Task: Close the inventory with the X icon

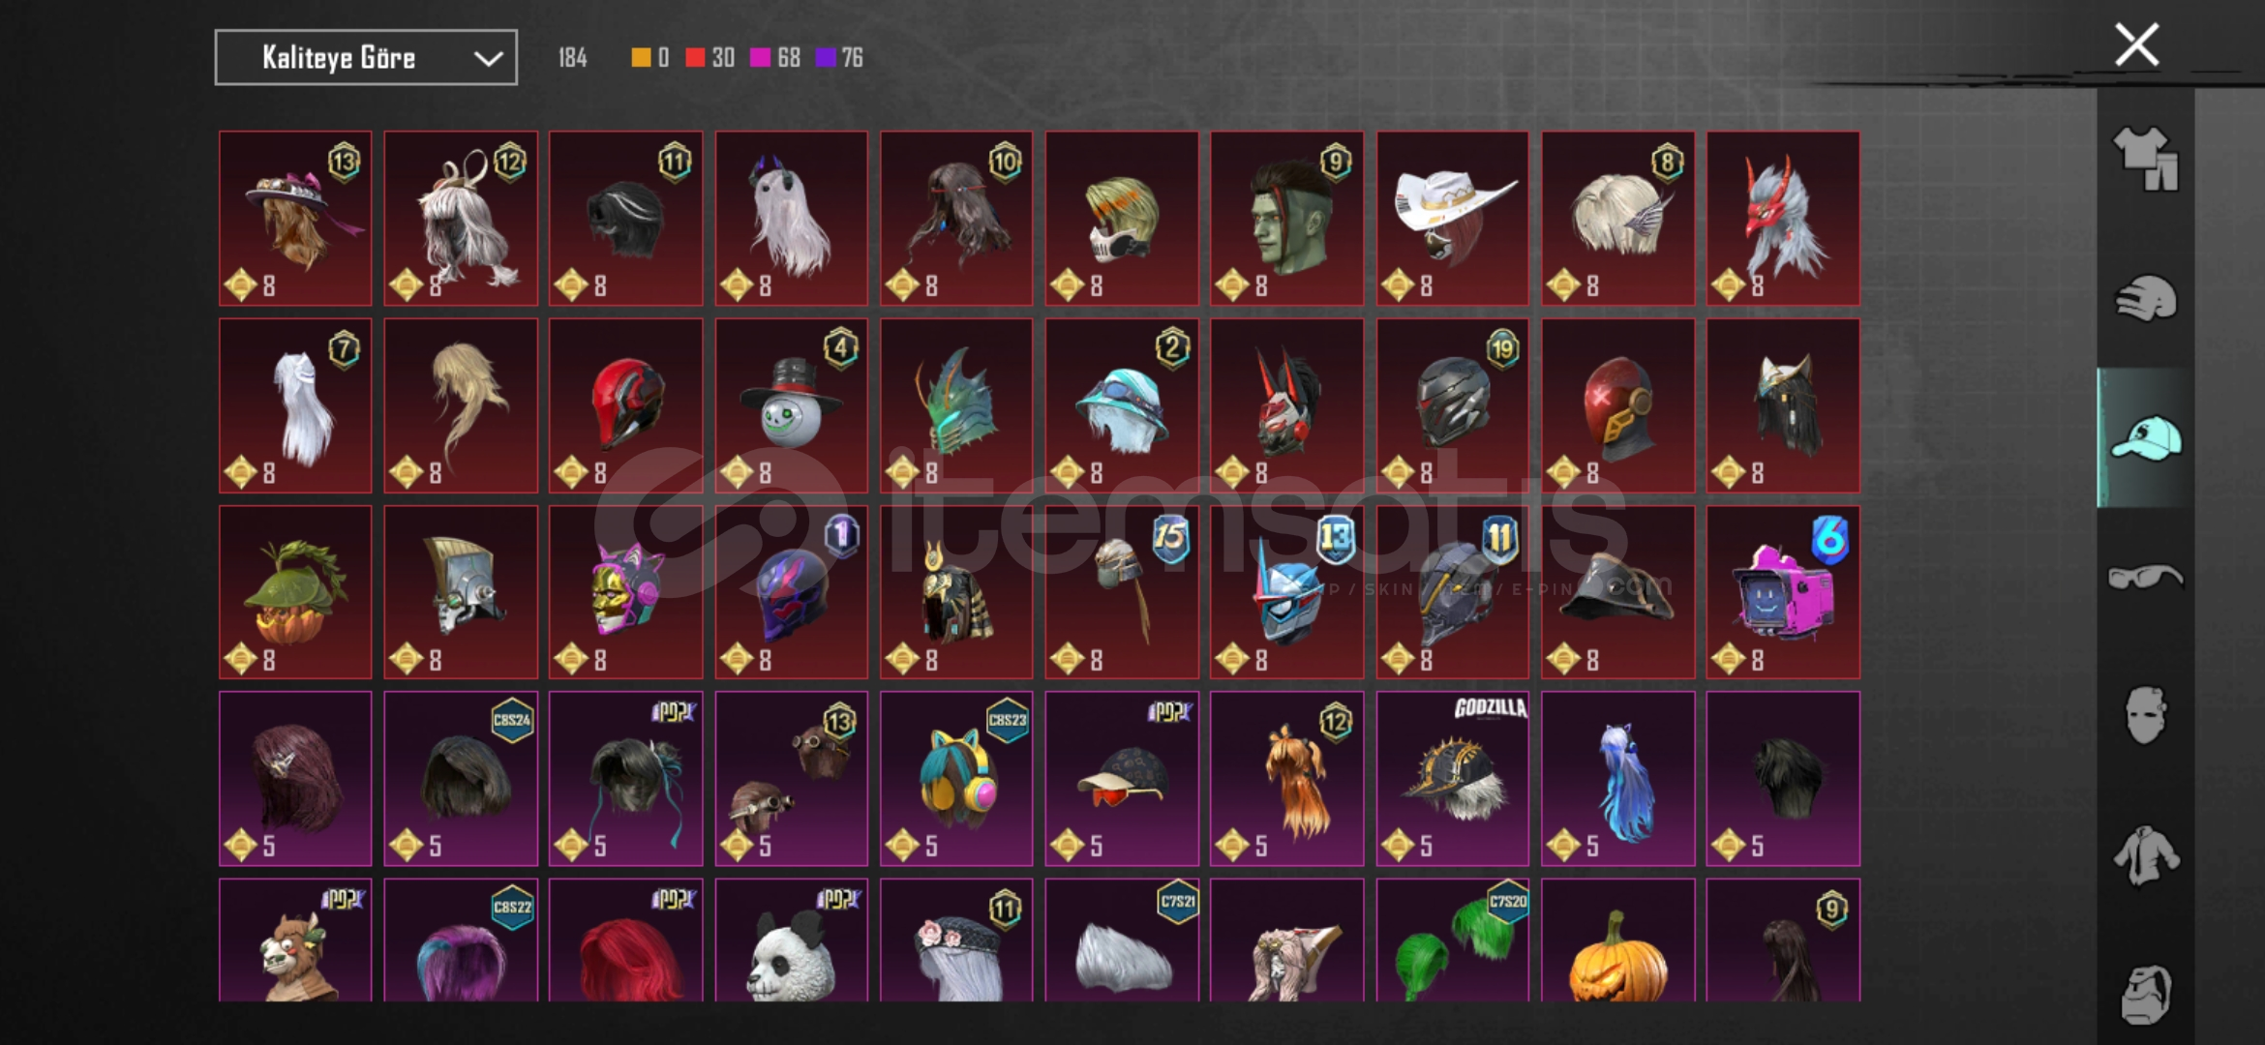Action: 2136,45
